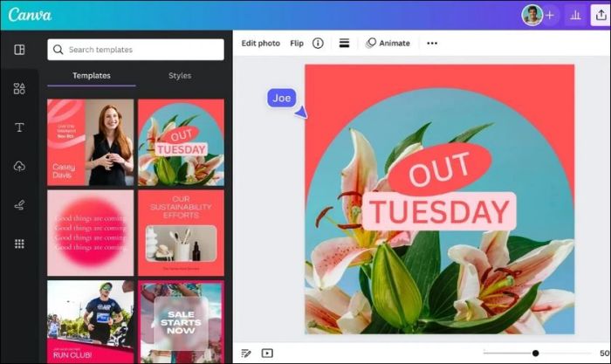The width and height of the screenshot is (611, 364).
Task: Open the analytics bar chart icon
Action: point(575,15)
